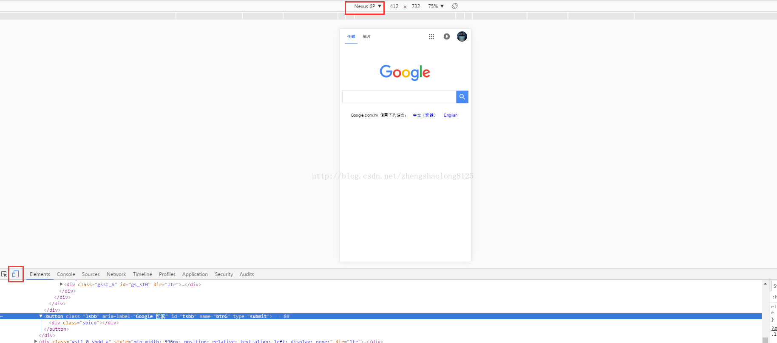Switch to the Audits panel tab
The height and width of the screenshot is (343, 777).
tap(247, 274)
